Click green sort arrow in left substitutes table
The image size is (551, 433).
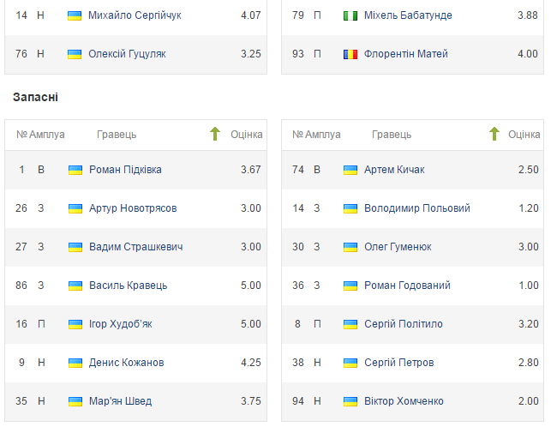(x=215, y=134)
